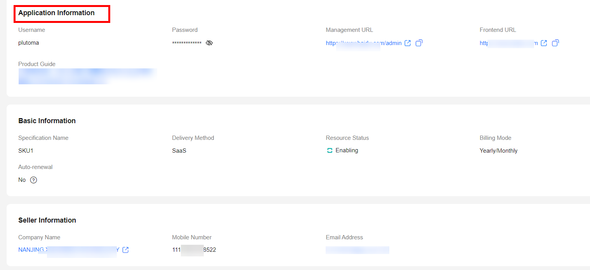The width and height of the screenshot is (590, 270).
Task: Copy the Management URL
Action: tap(419, 43)
